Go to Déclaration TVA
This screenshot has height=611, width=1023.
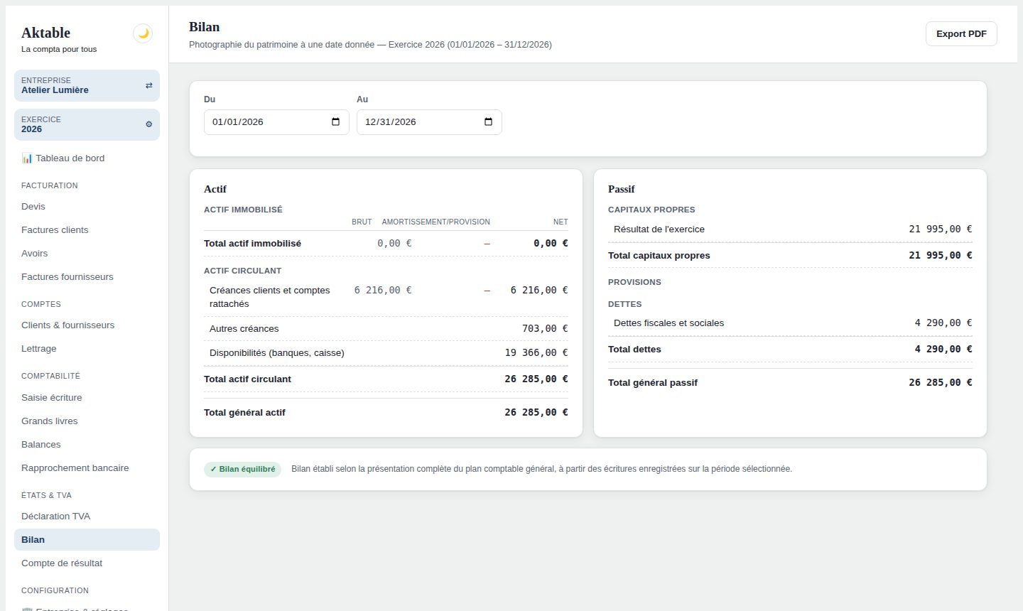tap(87, 516)
